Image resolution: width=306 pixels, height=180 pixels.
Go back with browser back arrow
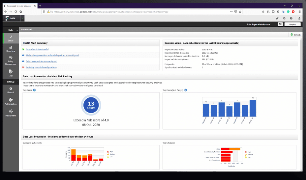tap(6, 12)
